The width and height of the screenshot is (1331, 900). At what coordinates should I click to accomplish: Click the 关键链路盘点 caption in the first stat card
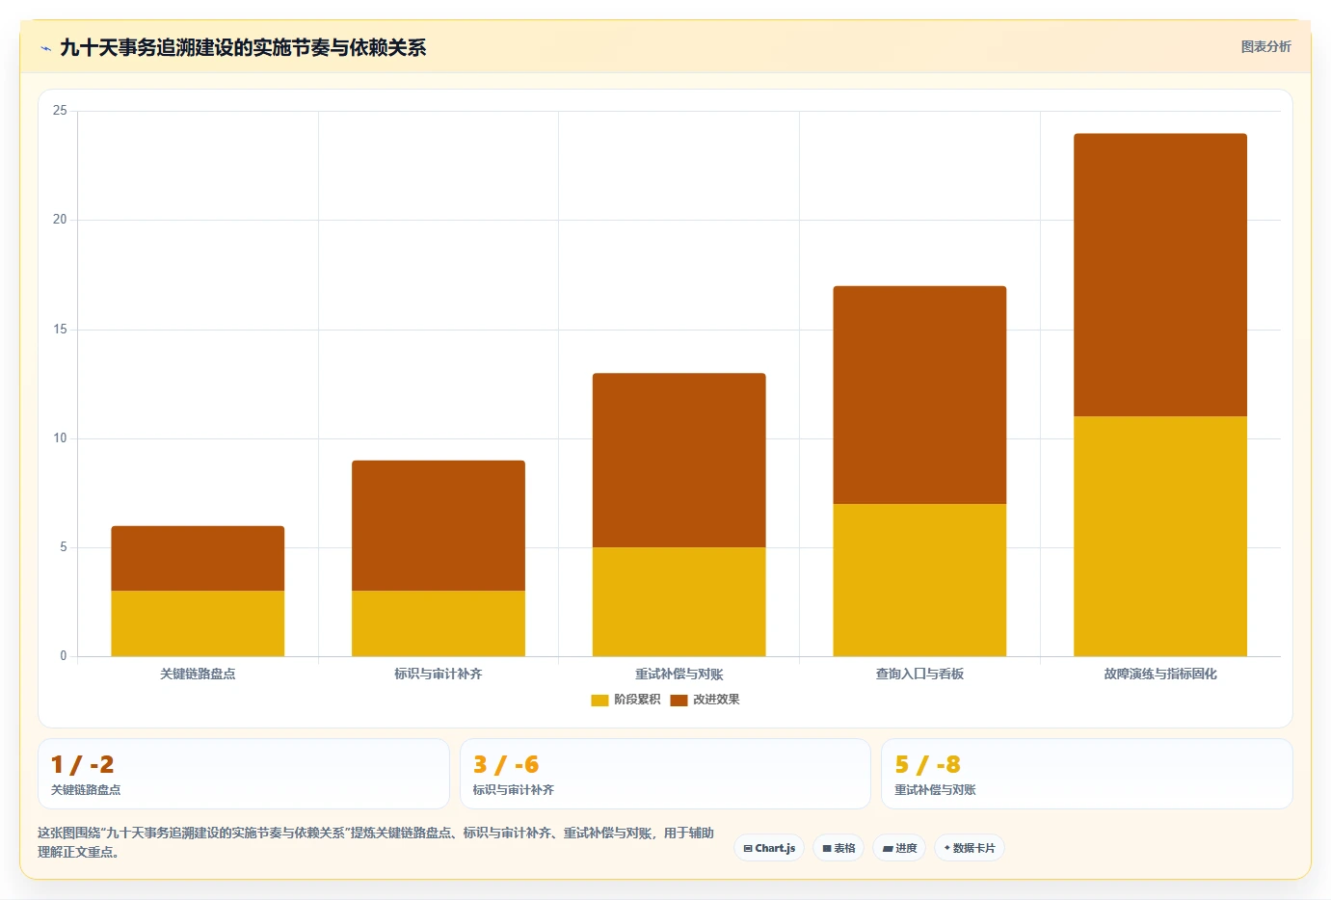[86, 790]
